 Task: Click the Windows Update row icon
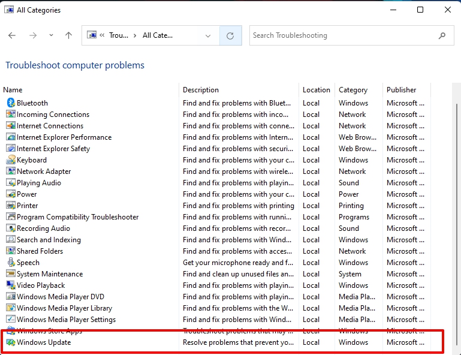[x=11, y=342]
